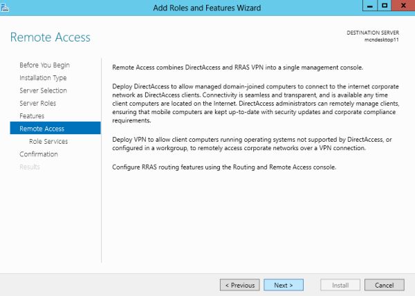Click the Results step in the sidebar

tap(30, 167)
